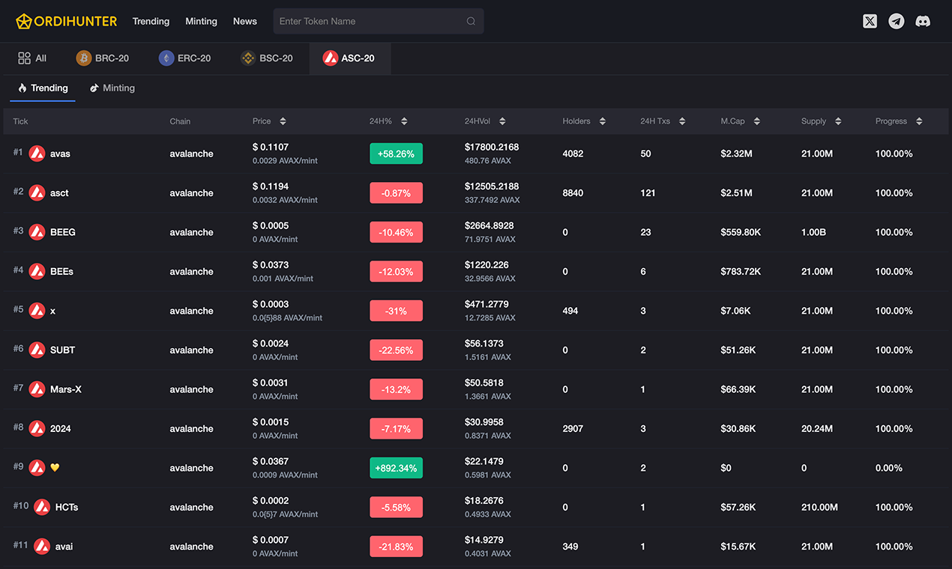Click the -5.58% change badge

click(x=396, y=507)
